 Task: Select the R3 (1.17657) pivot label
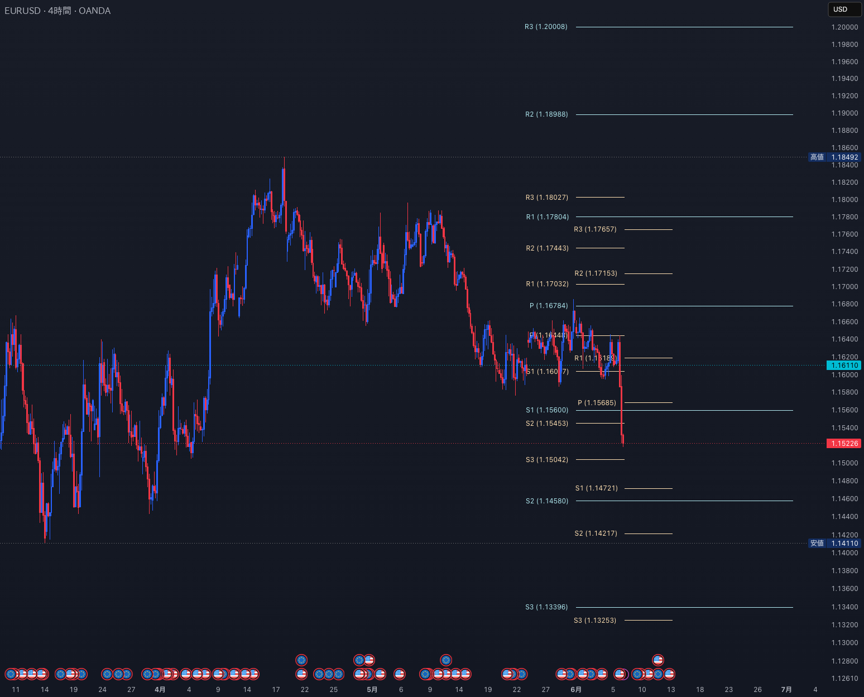pyautogui.click(x=595, y=229)
